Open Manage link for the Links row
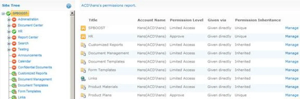The image size is (300, 99). coord(292,78)
